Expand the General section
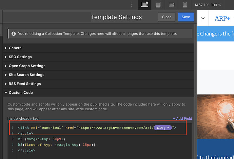234x159 pixels. [15, 48]
